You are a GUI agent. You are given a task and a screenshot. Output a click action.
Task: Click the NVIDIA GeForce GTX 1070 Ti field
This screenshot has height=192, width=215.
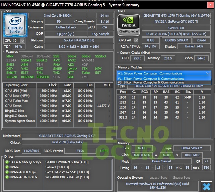coord(176,22)
